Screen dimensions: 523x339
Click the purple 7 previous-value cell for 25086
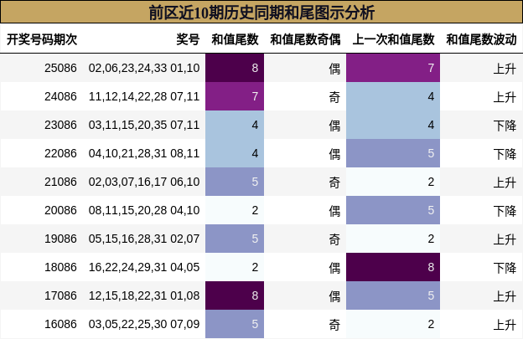tap(393, 68)
